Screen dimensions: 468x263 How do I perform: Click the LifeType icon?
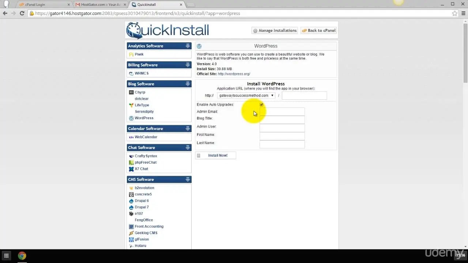(x=131, y=105)
